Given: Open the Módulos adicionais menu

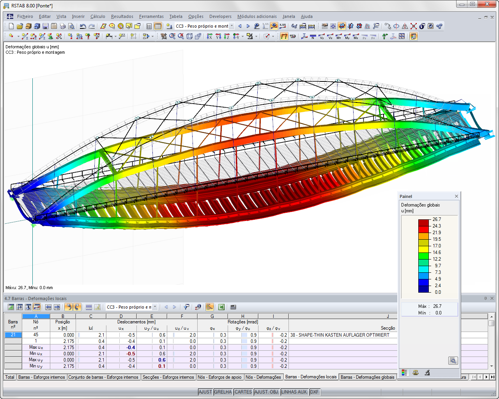Looking at the screenshot, I should [x=257, y=16].
